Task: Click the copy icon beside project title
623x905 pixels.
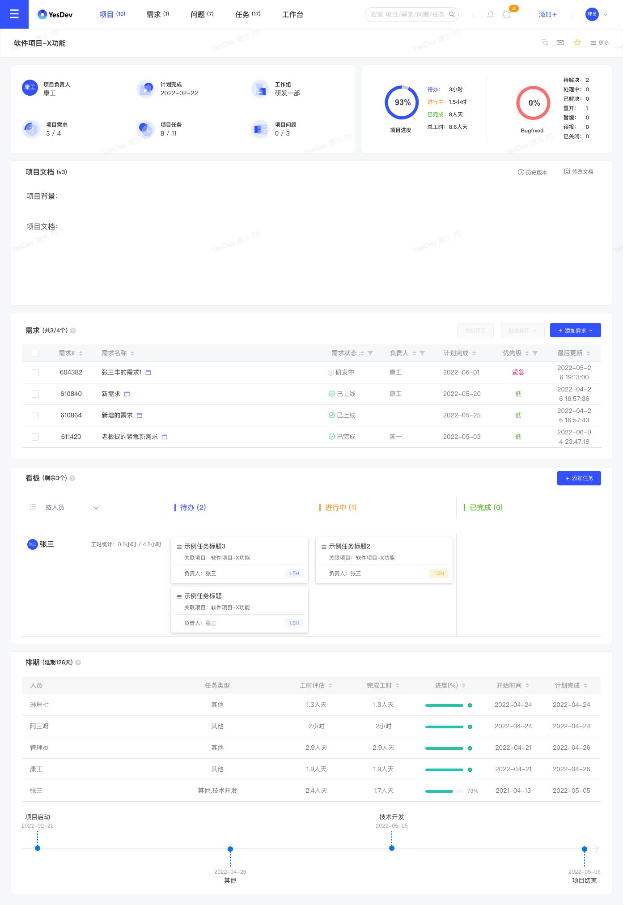Action: coord(545,42)
